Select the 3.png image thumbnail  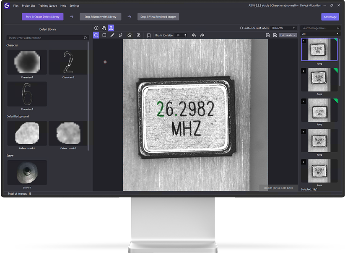pyautogui.click(x=319, y=111)
